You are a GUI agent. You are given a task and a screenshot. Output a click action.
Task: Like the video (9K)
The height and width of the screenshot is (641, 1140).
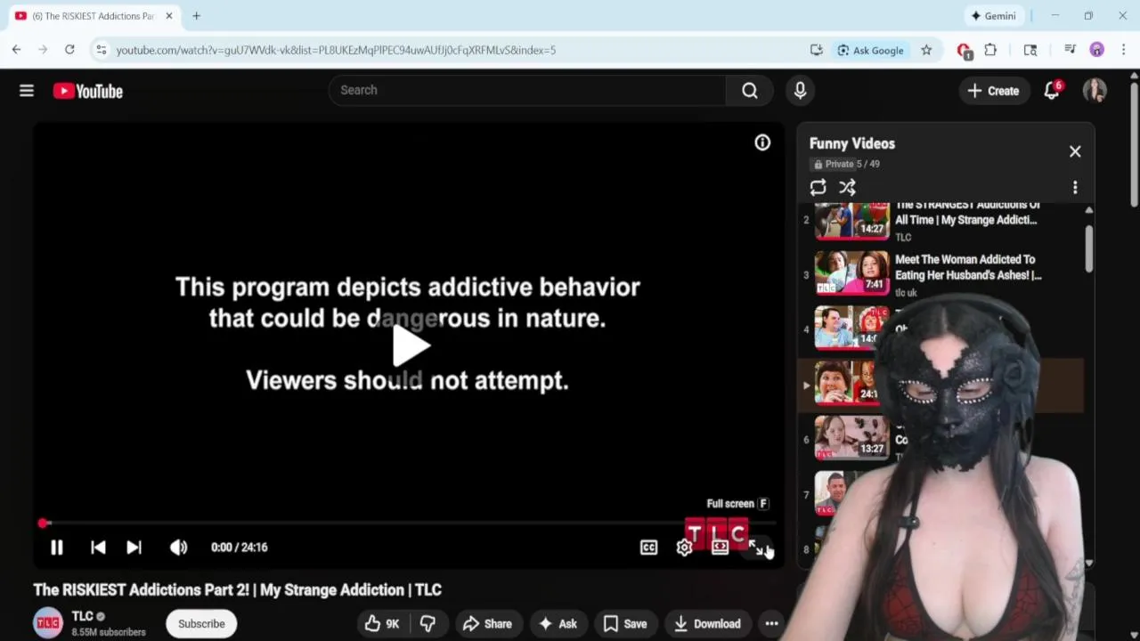pos(381,624)
